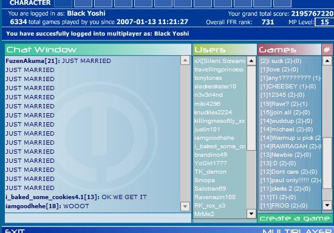Select user knuckles2224 in Users list
Viewport: 334px width, 233px height.
pos(213,112)
